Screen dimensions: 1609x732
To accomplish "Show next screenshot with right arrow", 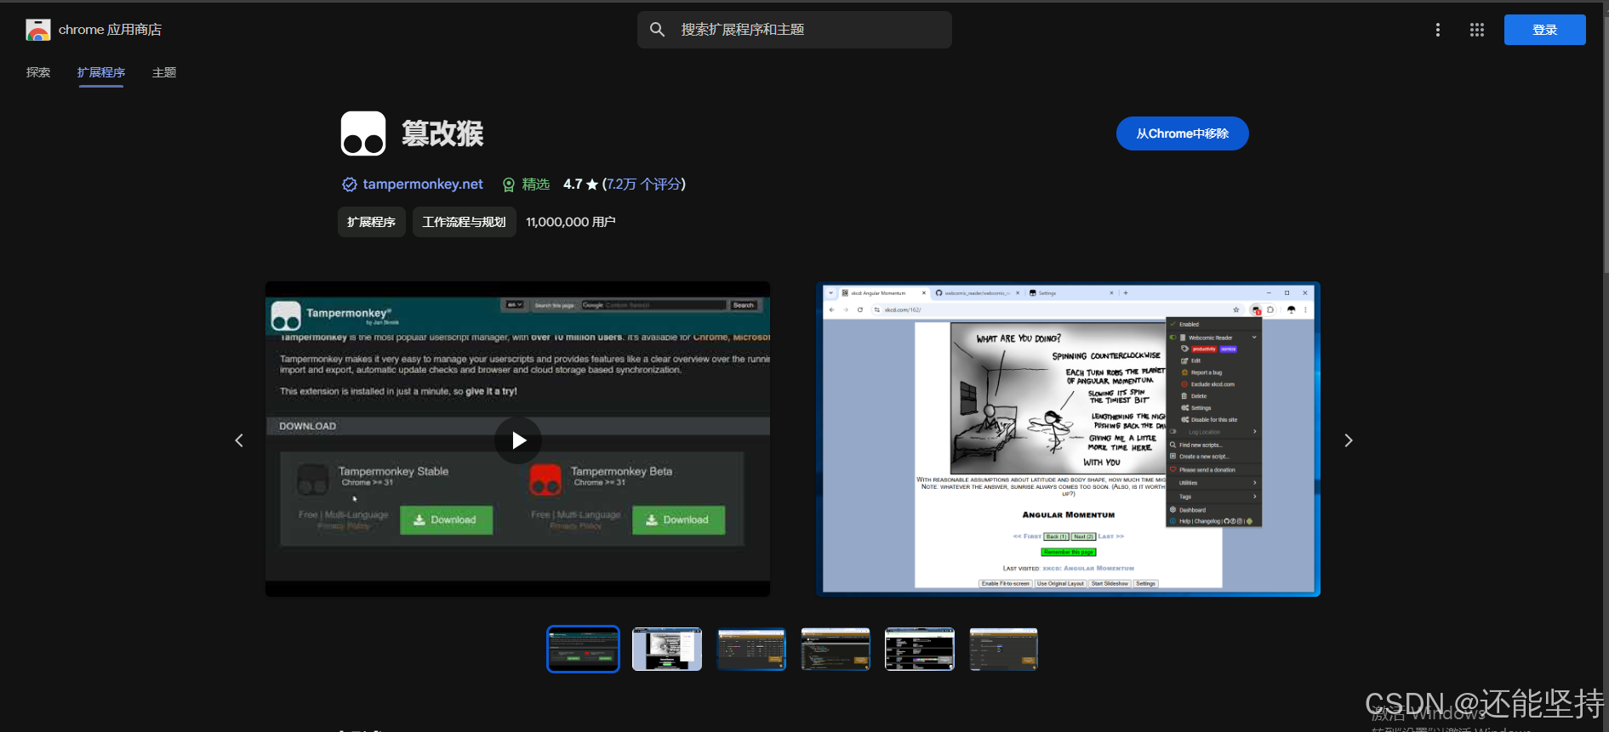I will coord(1348,440).
